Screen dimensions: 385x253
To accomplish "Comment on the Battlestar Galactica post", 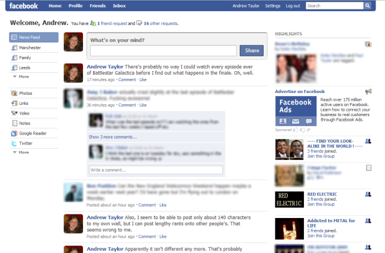I will coord(127,79).
